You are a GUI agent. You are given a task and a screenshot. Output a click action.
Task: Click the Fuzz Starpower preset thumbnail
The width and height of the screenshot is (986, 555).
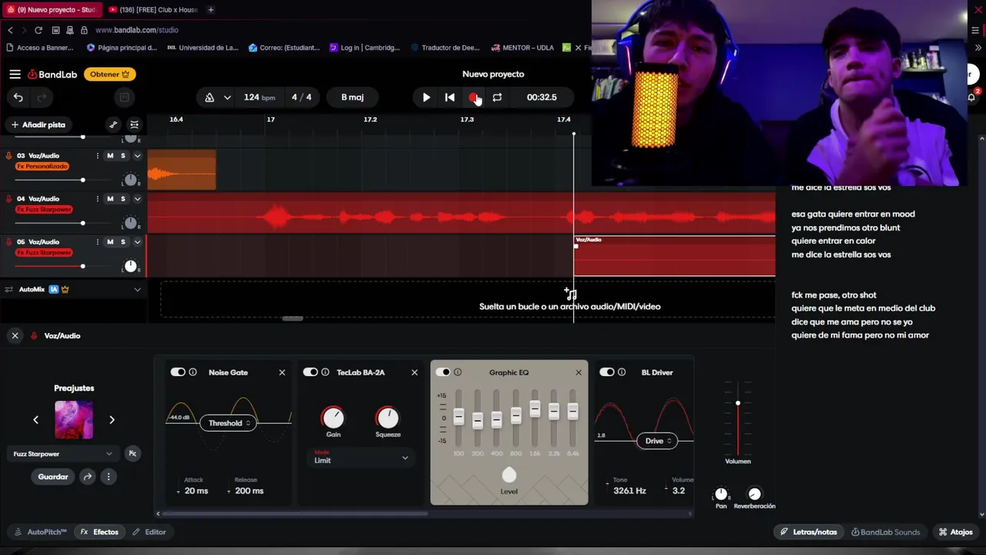[x=74, y=420]
